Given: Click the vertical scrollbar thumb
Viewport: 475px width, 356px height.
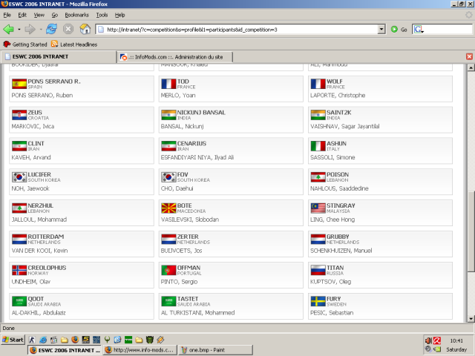Looking at the screenshot, I should (x=471, y=231).
